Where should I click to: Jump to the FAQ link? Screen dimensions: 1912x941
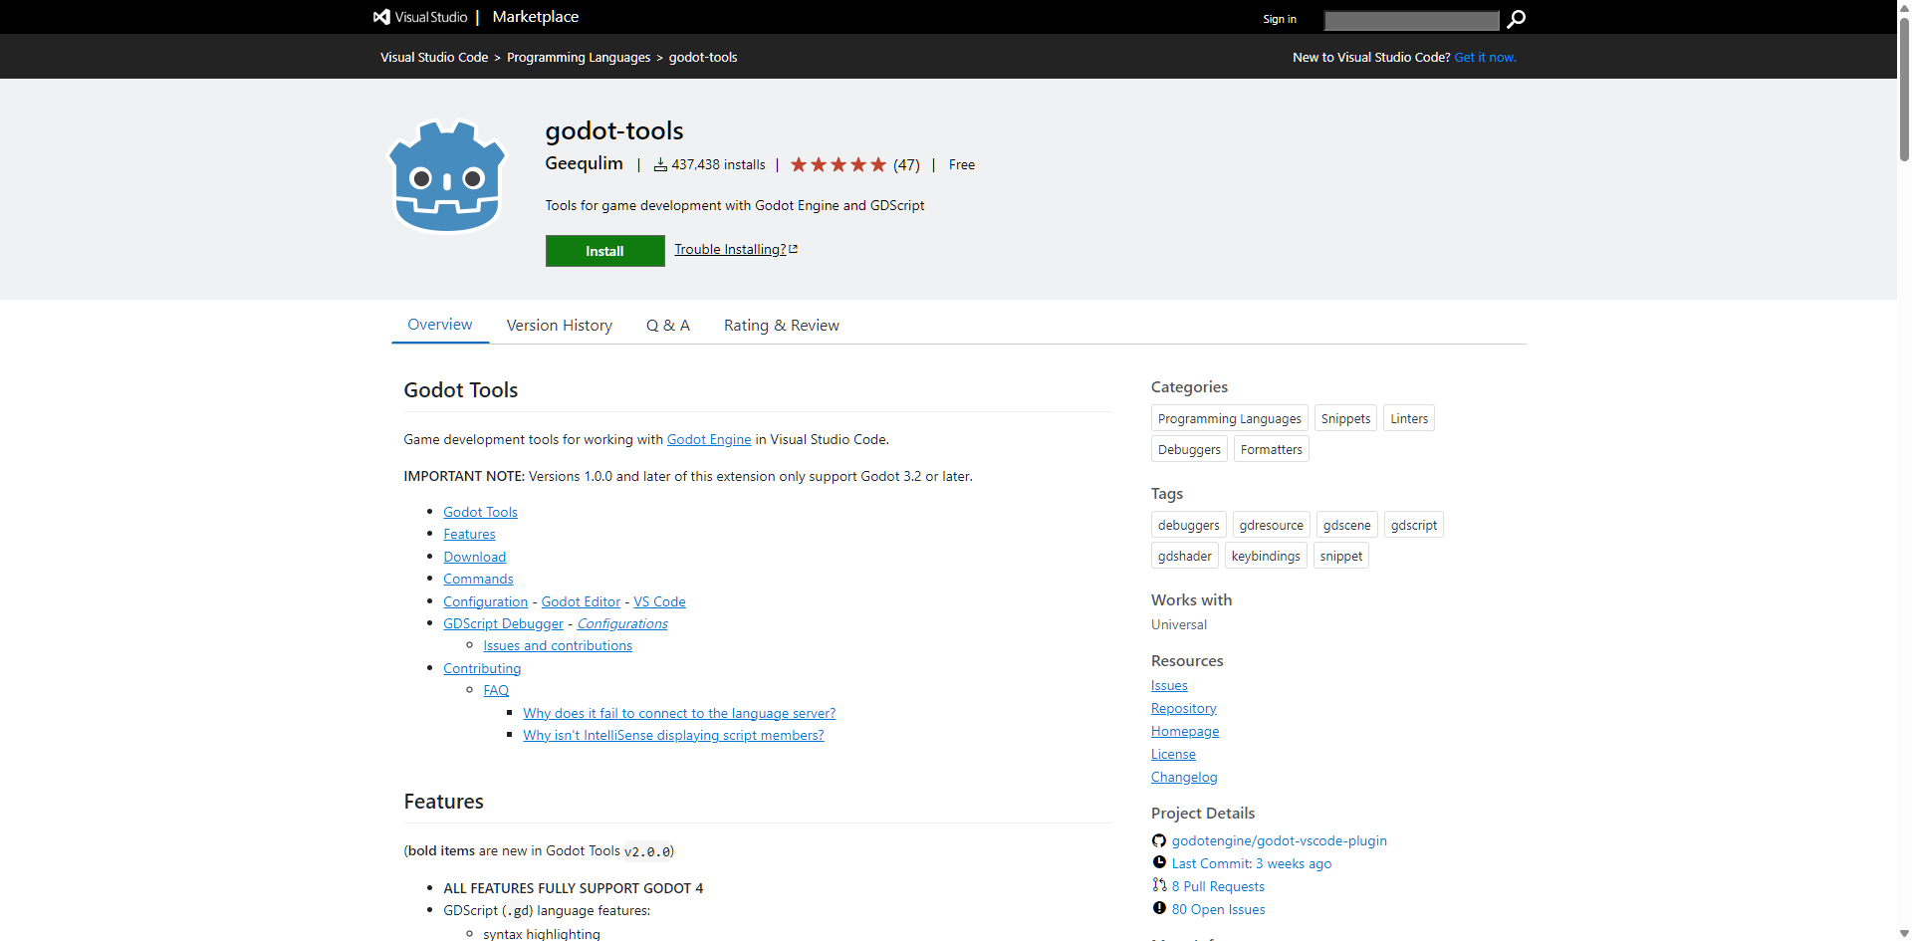click(496, 690)
